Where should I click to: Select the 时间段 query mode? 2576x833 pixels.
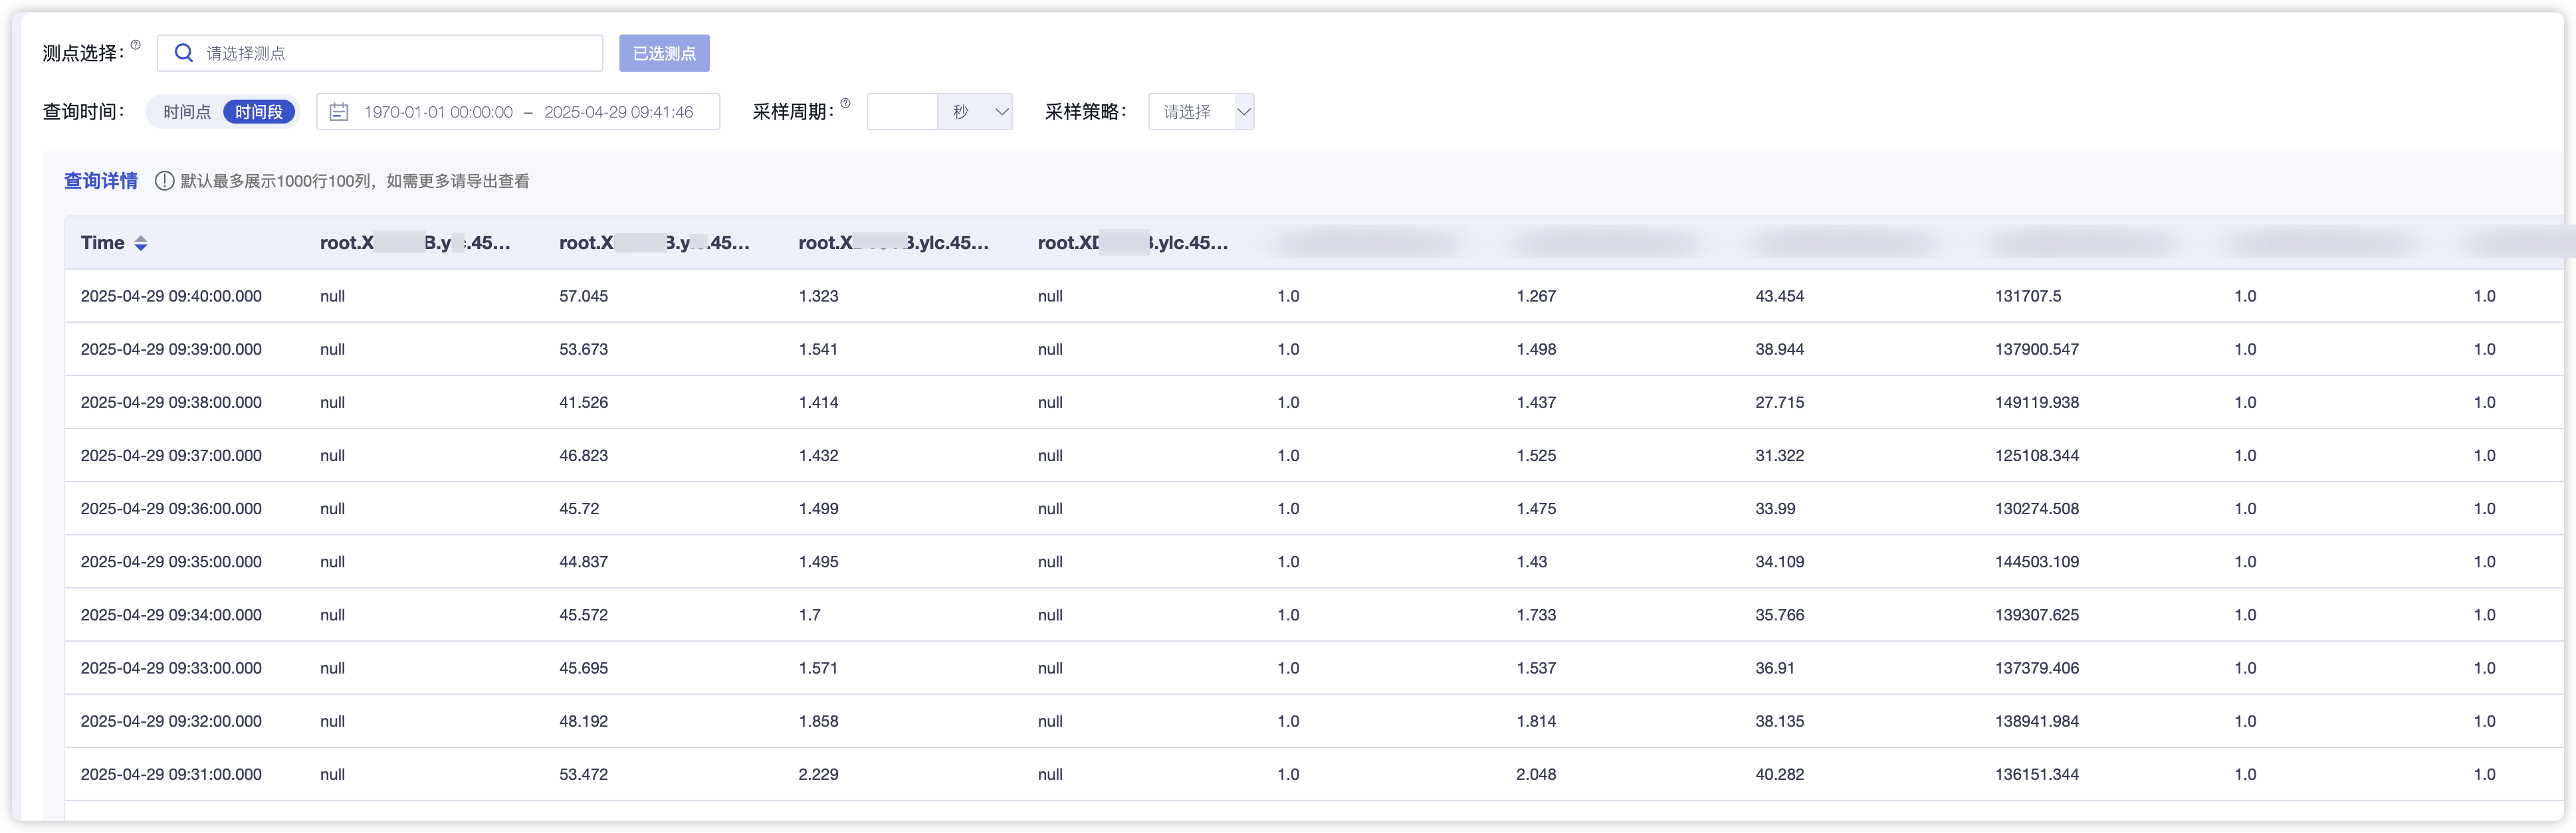click(259, 112)
